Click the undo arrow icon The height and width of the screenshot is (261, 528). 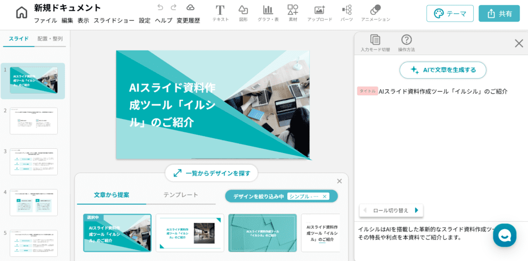click(160, 7)
